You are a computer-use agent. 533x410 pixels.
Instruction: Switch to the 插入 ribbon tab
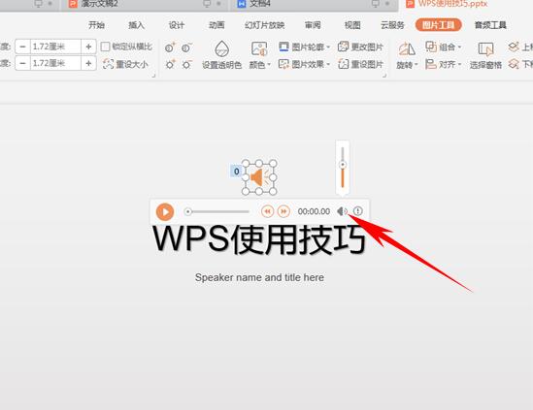[x=136, y=25]
